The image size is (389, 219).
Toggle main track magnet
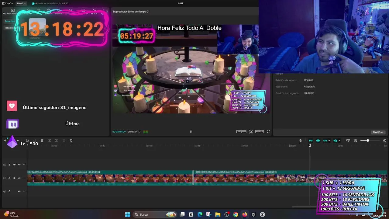pos(311,141)
